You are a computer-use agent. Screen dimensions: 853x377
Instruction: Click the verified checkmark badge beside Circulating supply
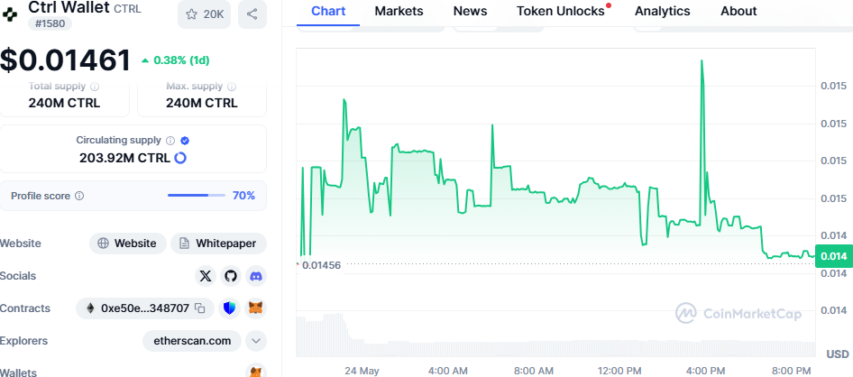coord(185,141)
